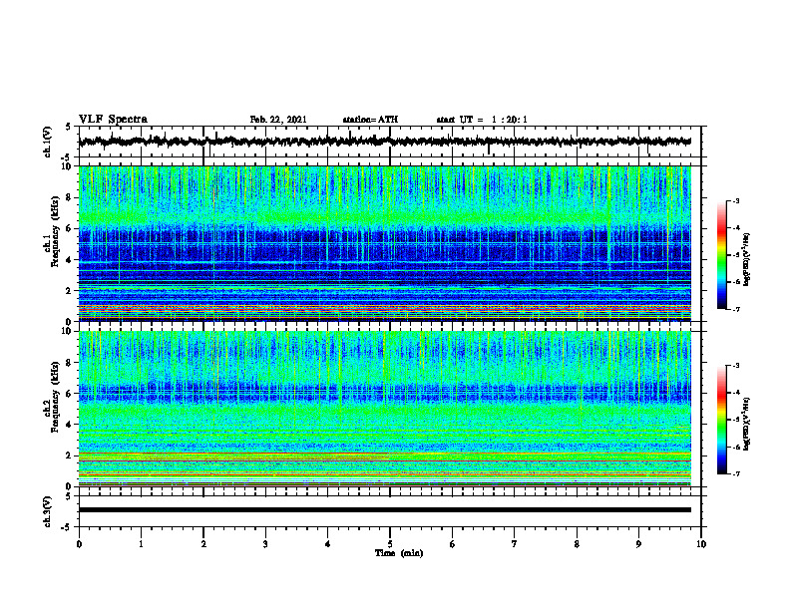This screenshot has height=610, width=790.
Task: Click the "10" kHz tick on ch.2 frequency axis
Action: point(68,331)
